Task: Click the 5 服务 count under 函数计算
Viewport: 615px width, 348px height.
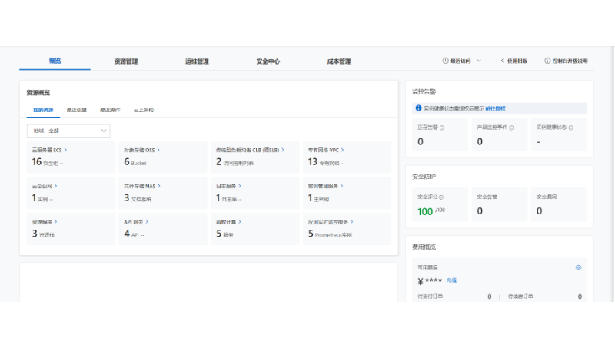Action: [224, 234]
